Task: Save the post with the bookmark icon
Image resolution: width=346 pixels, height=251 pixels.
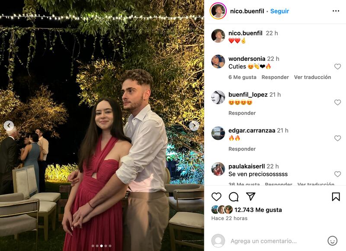Action: [x=336, y=197]
